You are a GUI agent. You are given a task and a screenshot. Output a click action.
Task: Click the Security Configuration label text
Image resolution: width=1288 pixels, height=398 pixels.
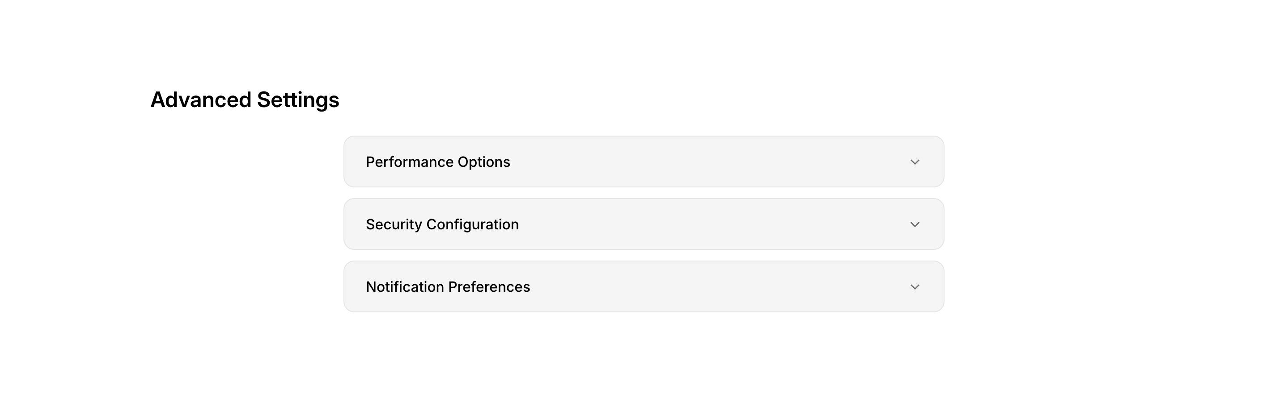[442, 224]
